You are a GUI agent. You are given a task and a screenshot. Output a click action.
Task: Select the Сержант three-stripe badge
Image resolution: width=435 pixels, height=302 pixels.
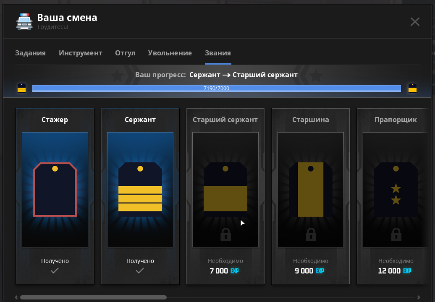point(140,190)
